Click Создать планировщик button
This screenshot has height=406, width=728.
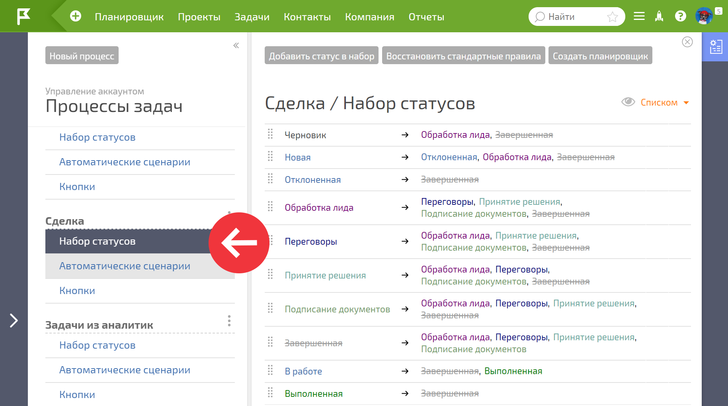(x=600, y=55)
